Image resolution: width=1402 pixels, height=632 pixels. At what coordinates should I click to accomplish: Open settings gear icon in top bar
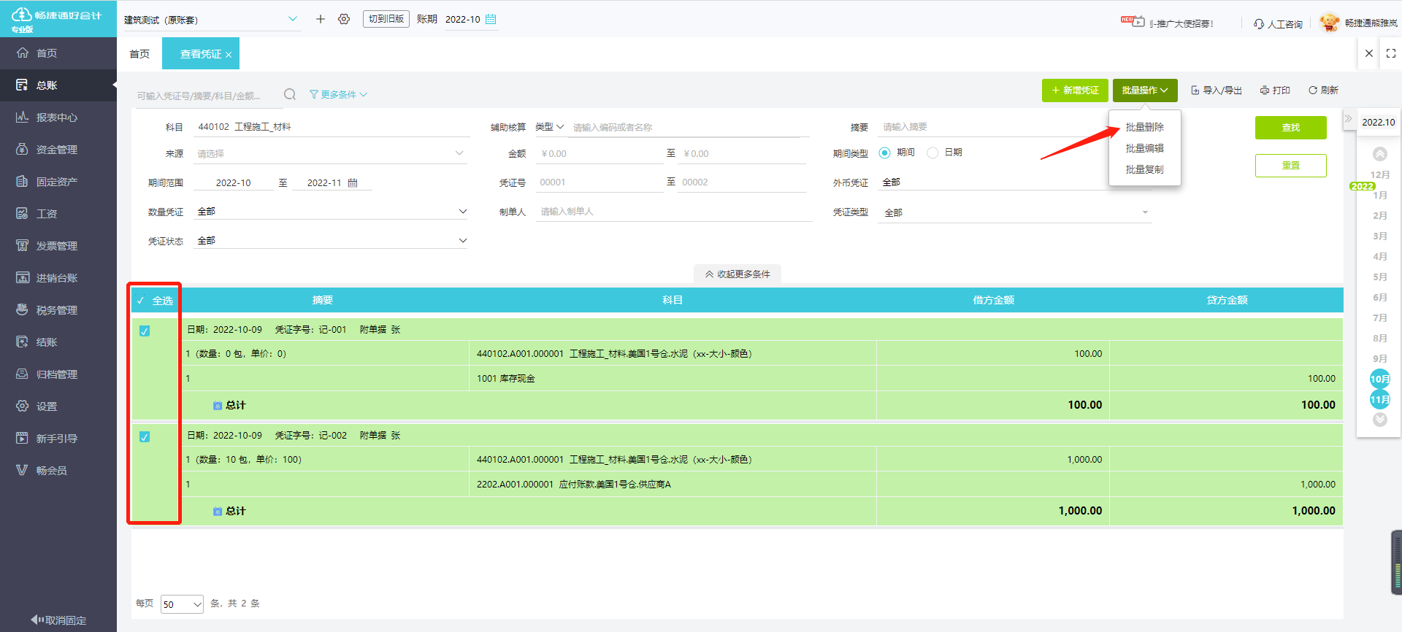tap(344, 19)
